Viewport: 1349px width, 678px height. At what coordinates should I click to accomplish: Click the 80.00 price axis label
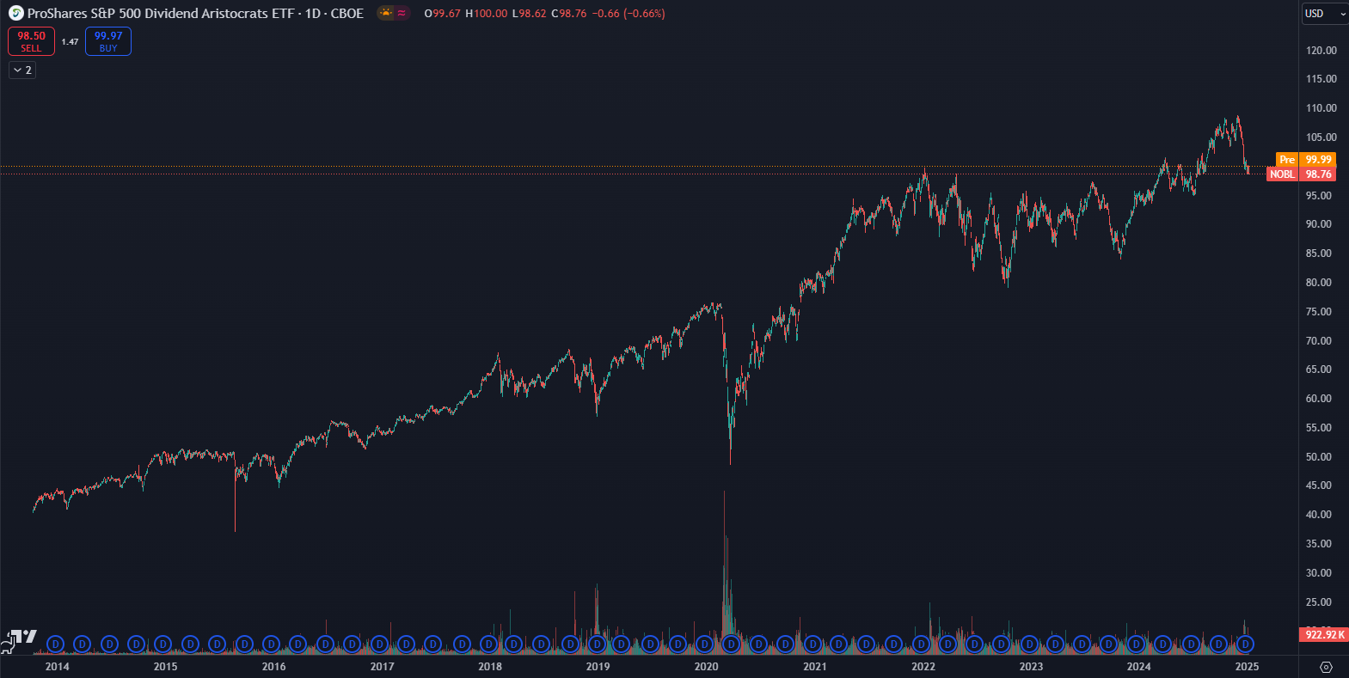tap(1318, 283)
